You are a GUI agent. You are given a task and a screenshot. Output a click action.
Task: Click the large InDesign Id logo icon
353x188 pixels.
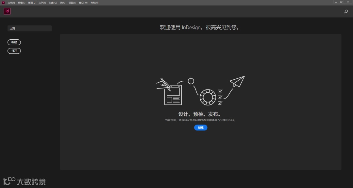click(x=7, y=11)
